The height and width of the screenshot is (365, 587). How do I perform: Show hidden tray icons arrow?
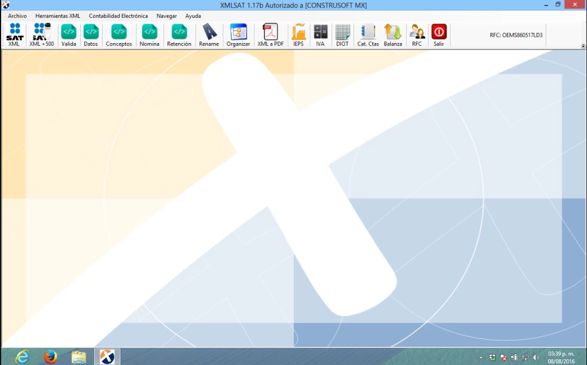(x=481, y=358)
